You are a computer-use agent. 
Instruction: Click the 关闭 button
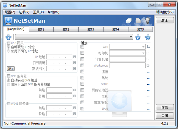165,116
